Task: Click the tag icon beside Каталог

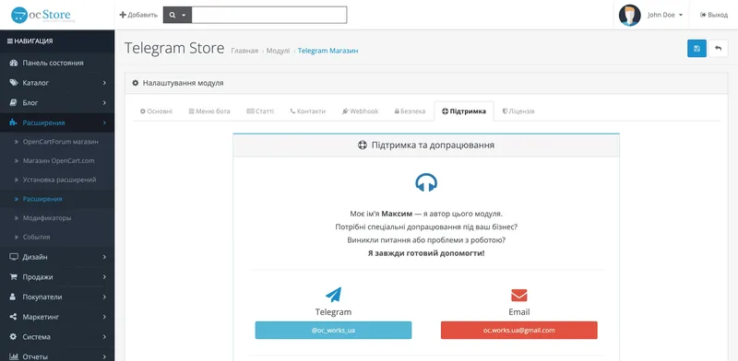Action: click(x=13, y=83)
